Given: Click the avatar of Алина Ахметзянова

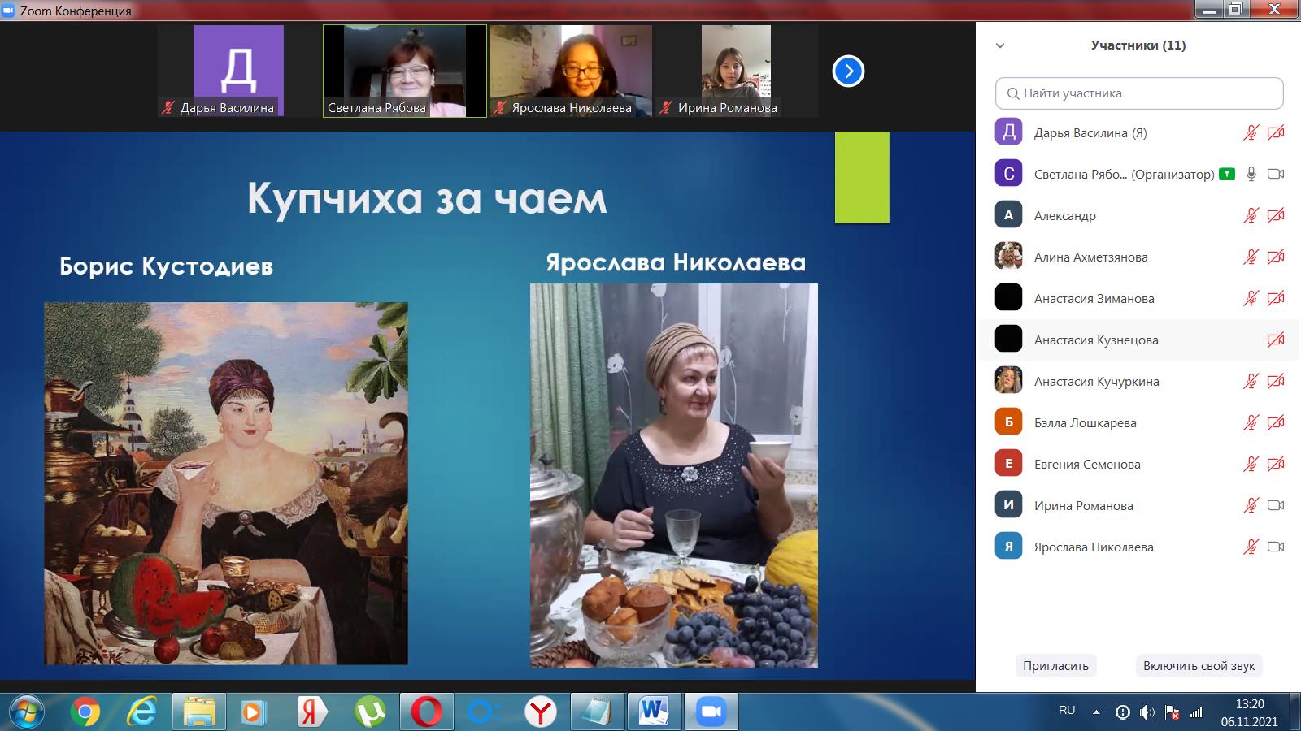Looking at the screenshot, I should coord(1008,257).
